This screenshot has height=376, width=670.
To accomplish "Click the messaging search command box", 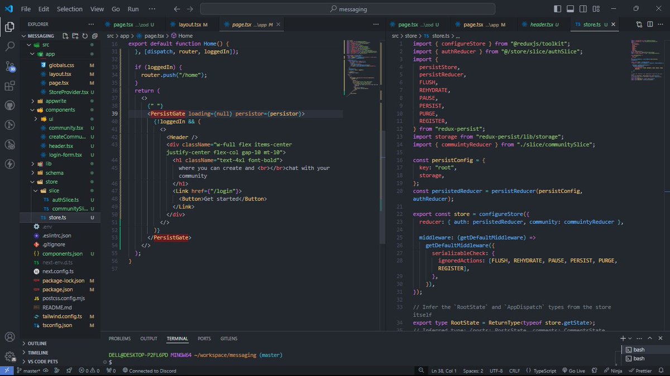I will [x=347, y=9].
